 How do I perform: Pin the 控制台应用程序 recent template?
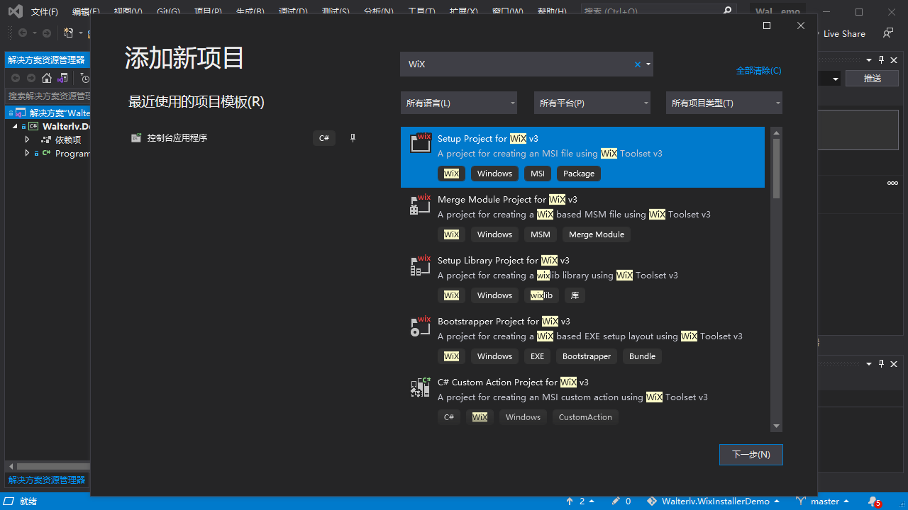click(x=353, y=138)
